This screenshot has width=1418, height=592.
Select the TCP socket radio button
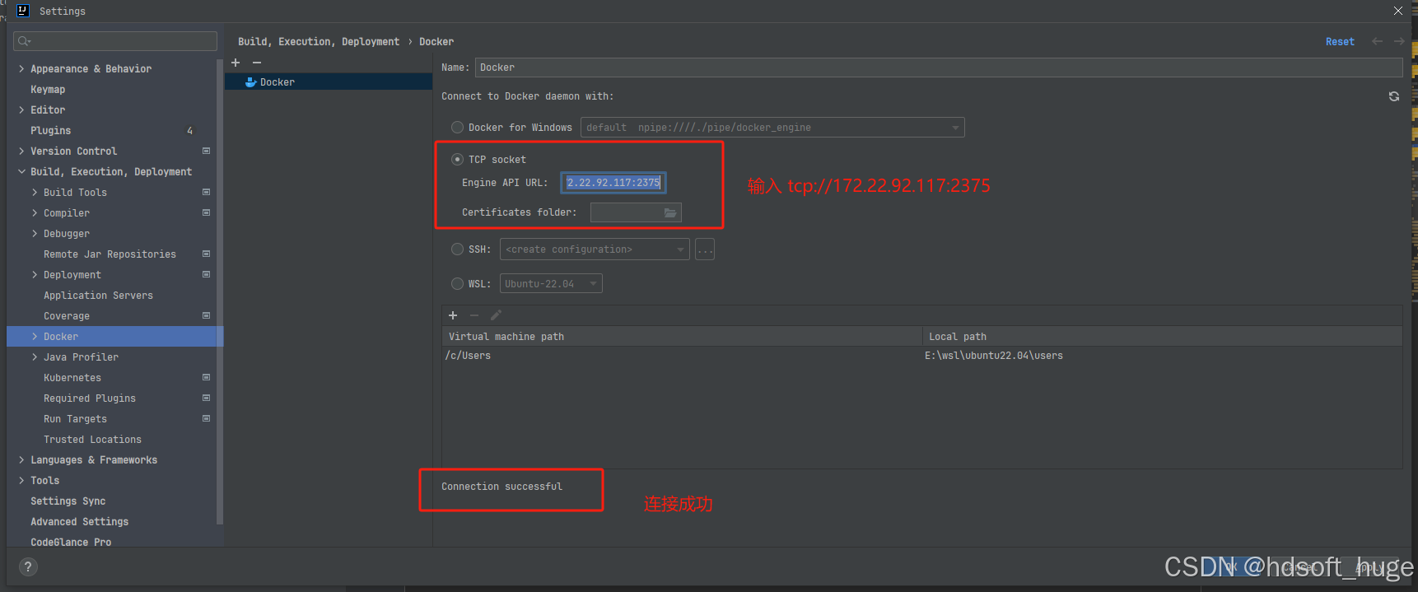point(457,160)
